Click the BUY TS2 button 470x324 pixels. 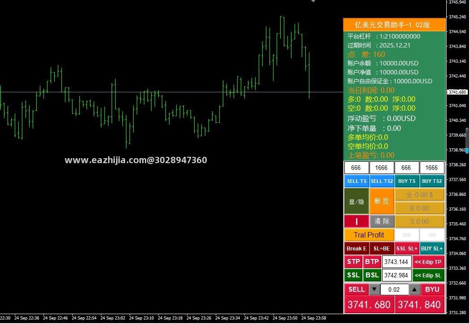tap(431, 181)
